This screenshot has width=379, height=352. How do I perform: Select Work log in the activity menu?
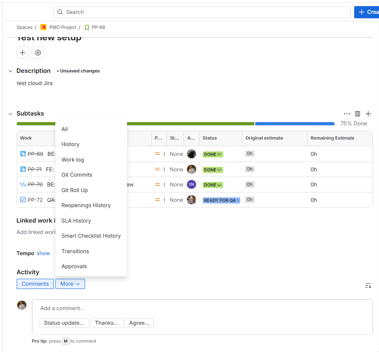91,160
